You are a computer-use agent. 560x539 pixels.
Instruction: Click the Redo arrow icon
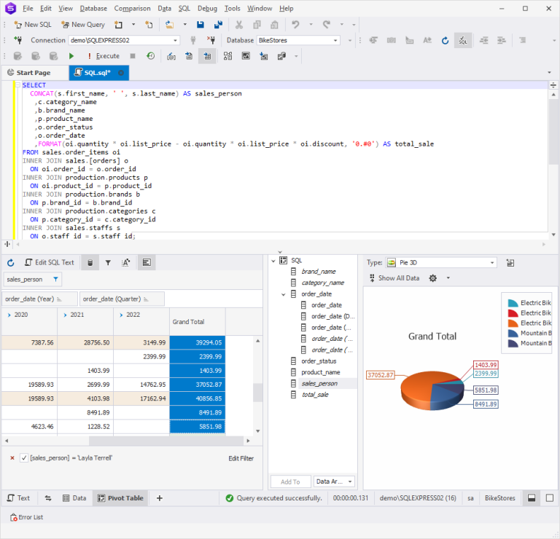tap(327, 25)
